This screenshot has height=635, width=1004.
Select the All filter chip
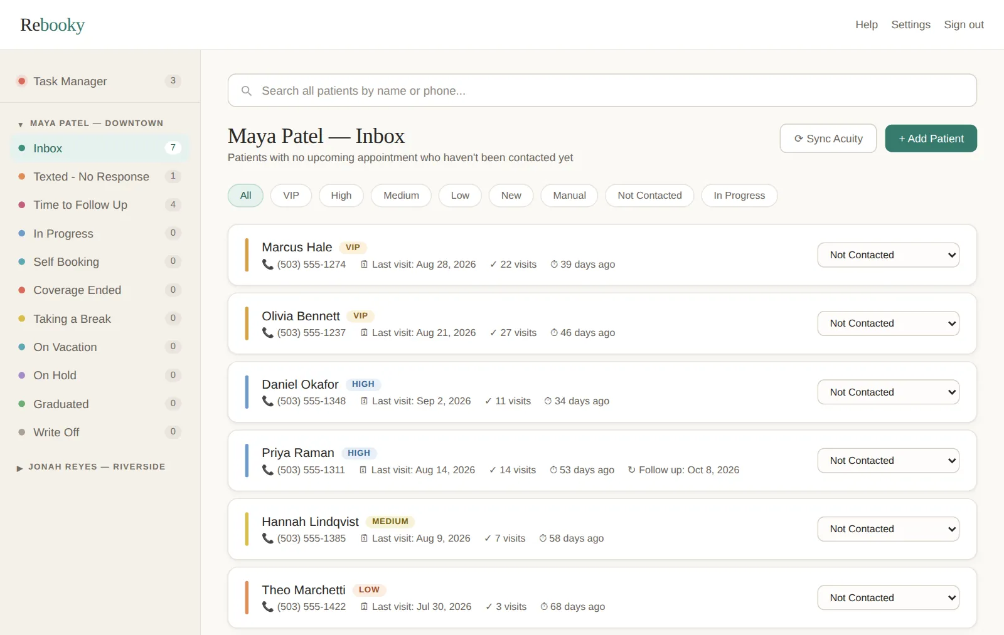point(245,196)
